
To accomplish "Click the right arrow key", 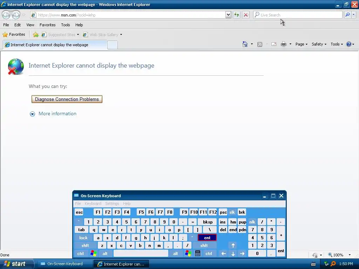I will pos(242,254).
